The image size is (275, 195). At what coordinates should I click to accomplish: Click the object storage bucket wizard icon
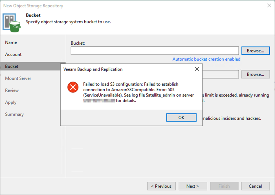pos(12,23)
